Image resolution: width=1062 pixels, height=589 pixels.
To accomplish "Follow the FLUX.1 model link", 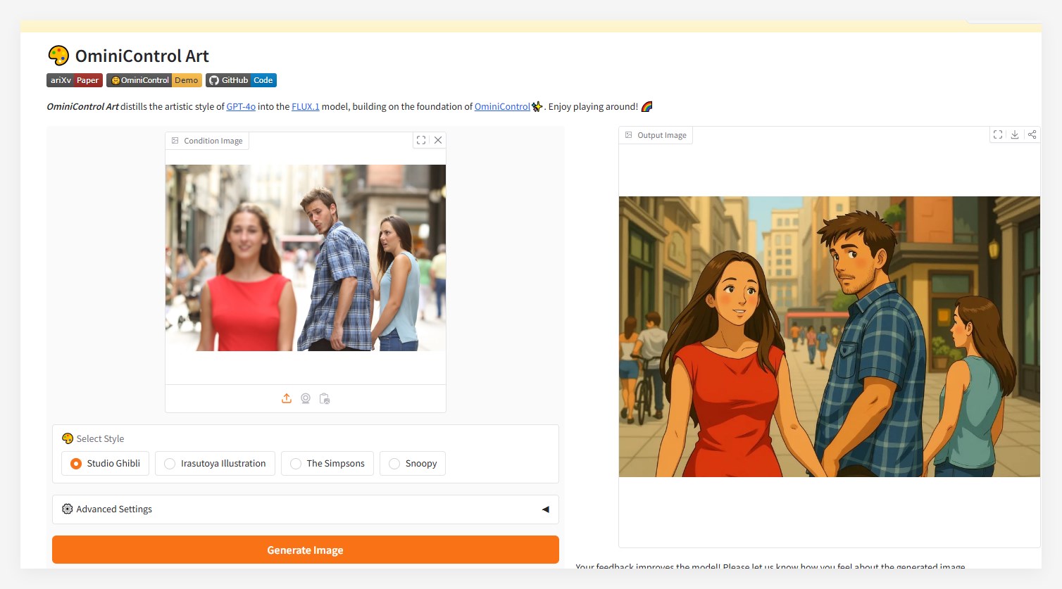I will pyautogui.click(x=306, y=107).
